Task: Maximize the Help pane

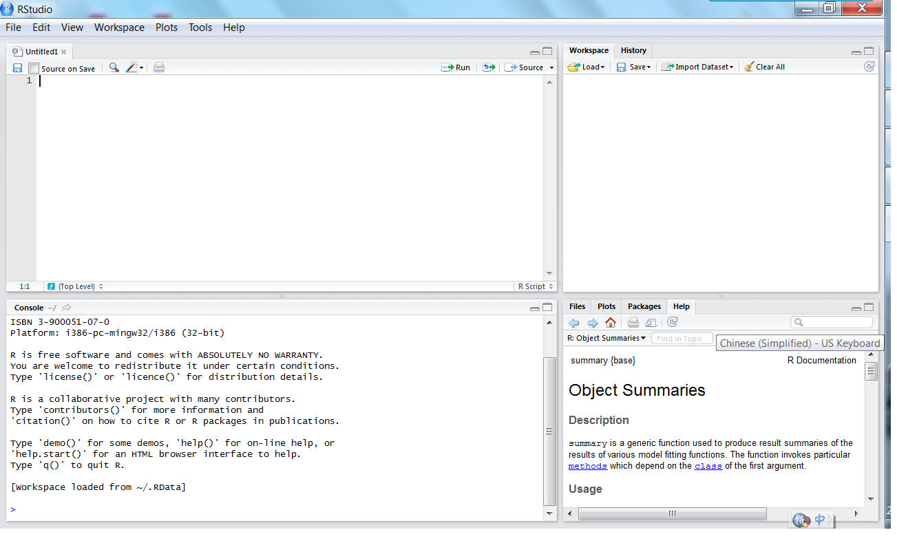Action: click(x=869, y=308)
